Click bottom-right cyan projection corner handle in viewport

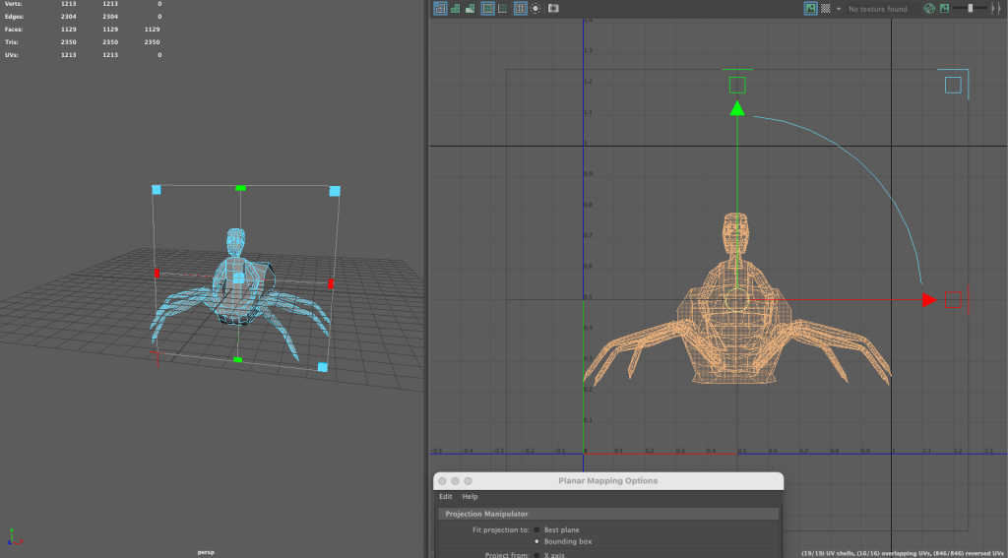coord(323,367)
